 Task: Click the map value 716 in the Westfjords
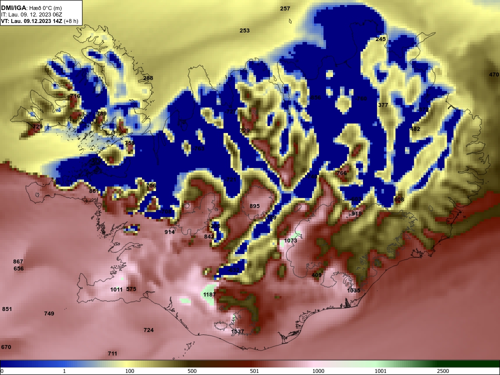pyautogui.click(x=75, y=96)
